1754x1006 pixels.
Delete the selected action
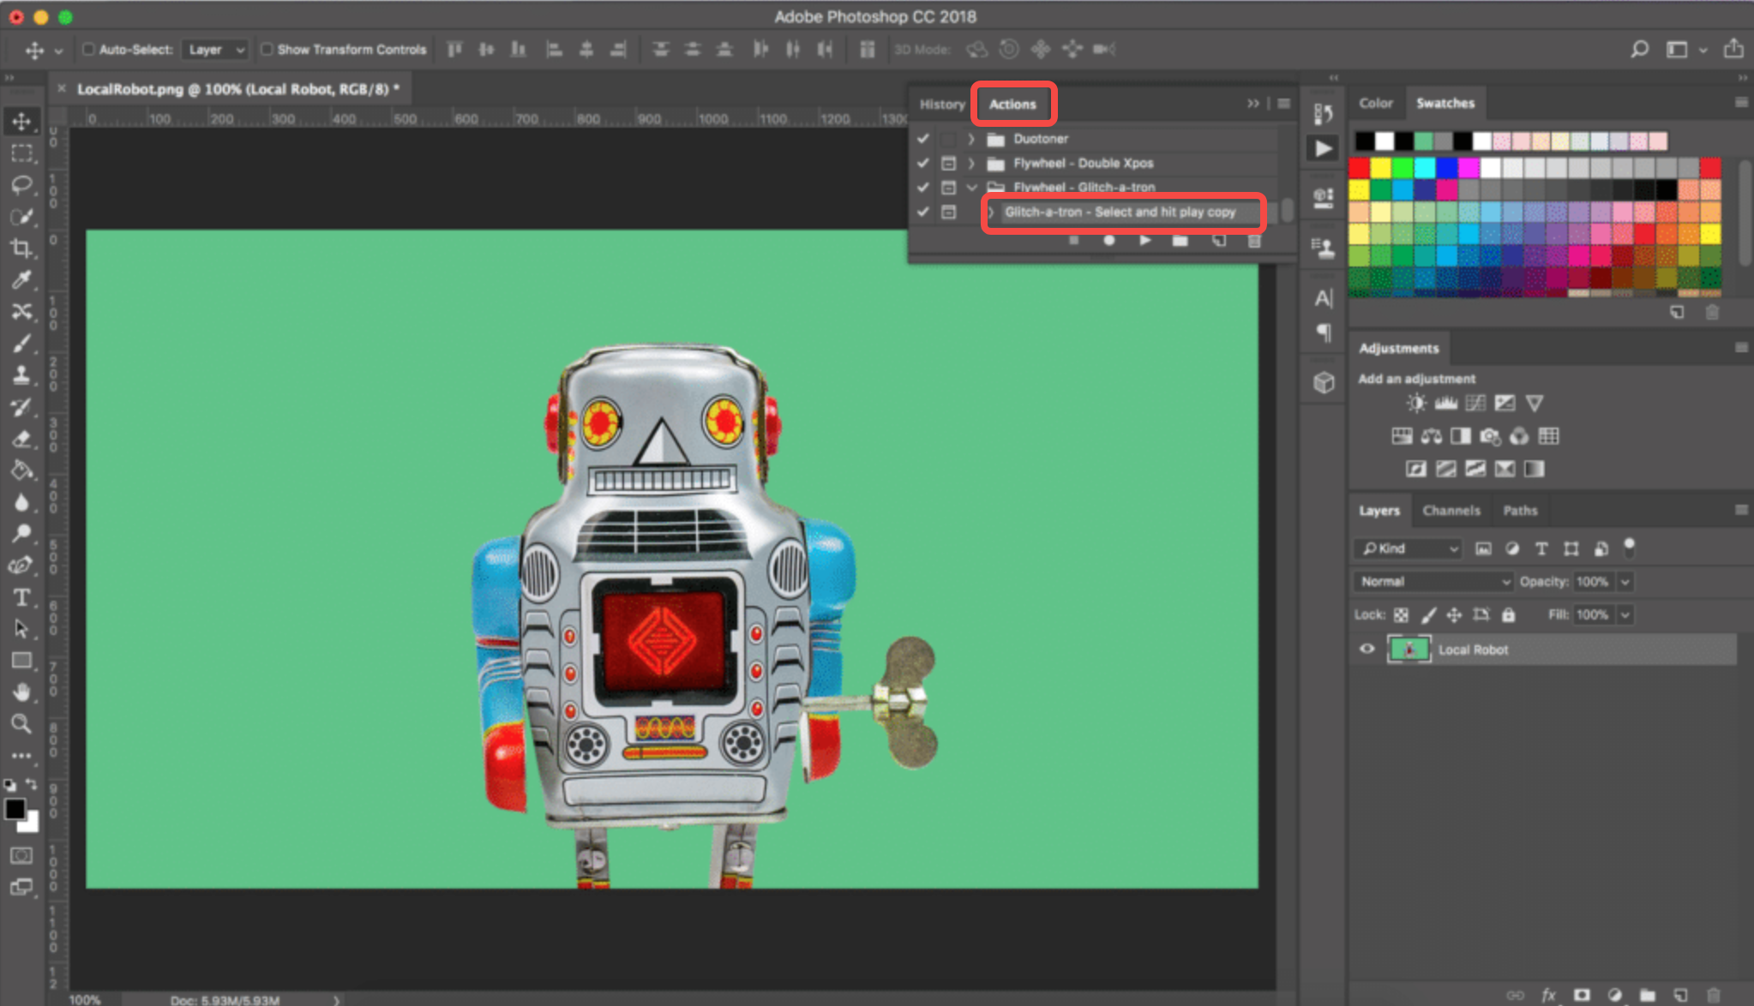click(x=1255, y=241)
